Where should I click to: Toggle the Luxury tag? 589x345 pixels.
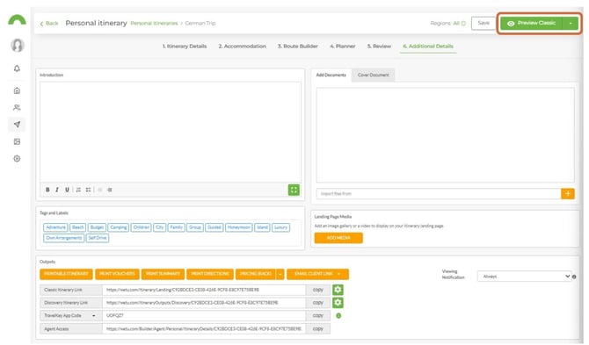point(280,227)
